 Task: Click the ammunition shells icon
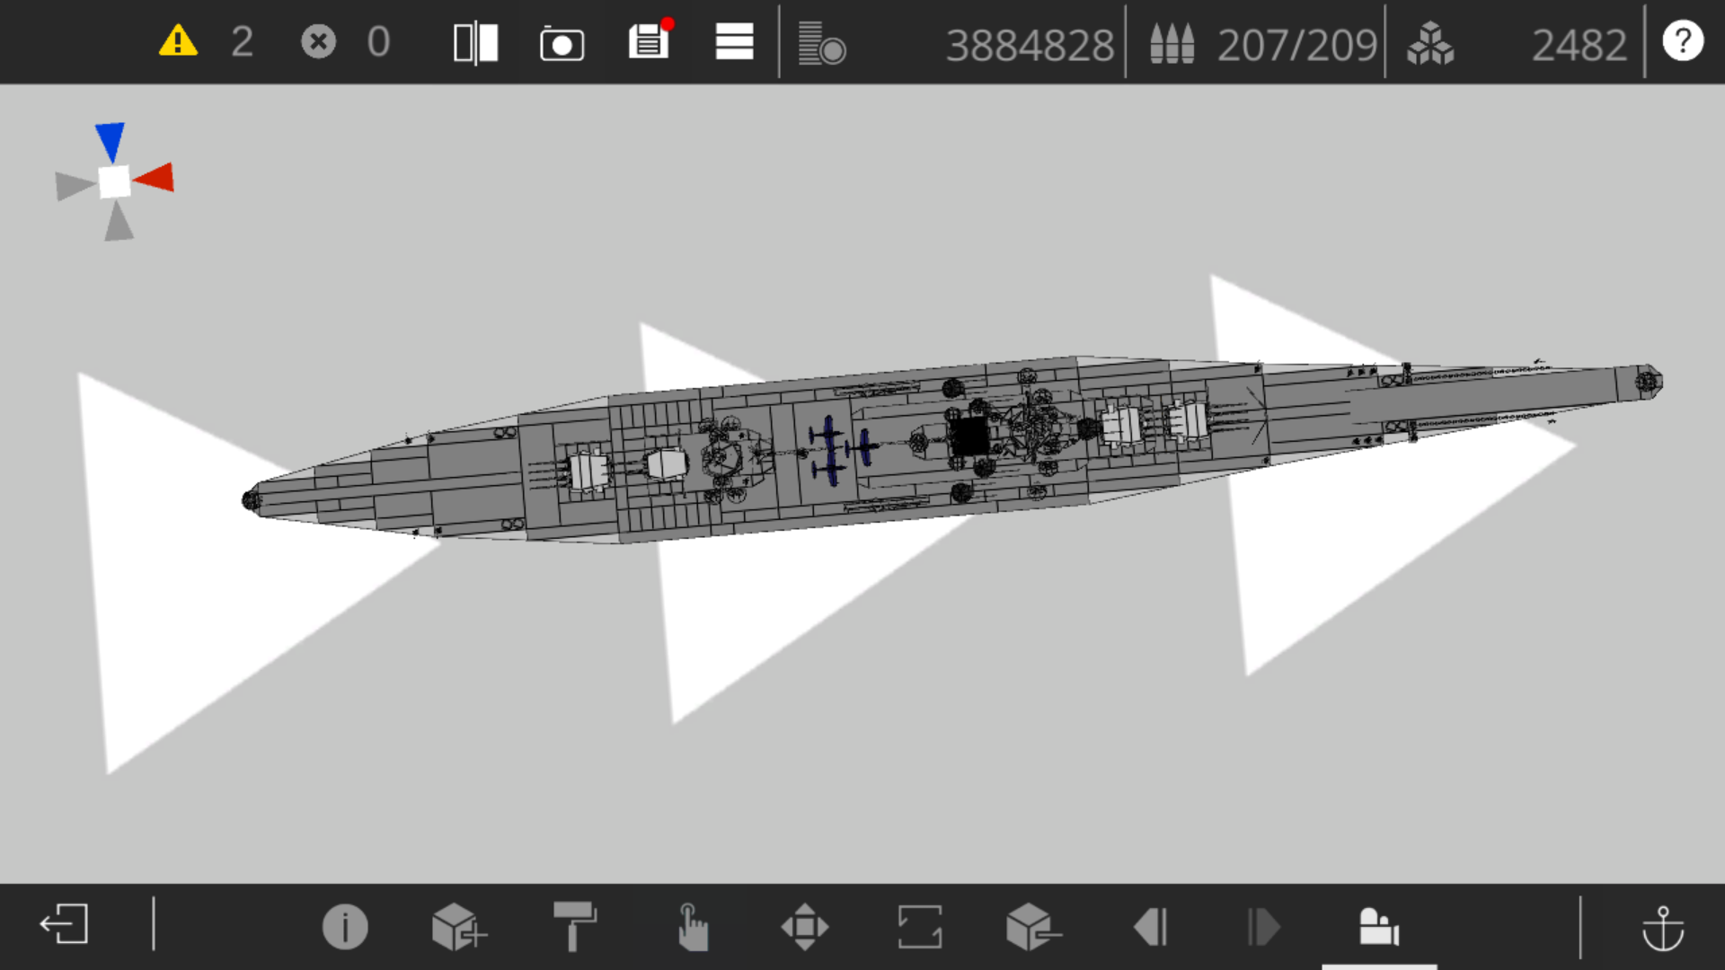click(x=1172, y=43)
